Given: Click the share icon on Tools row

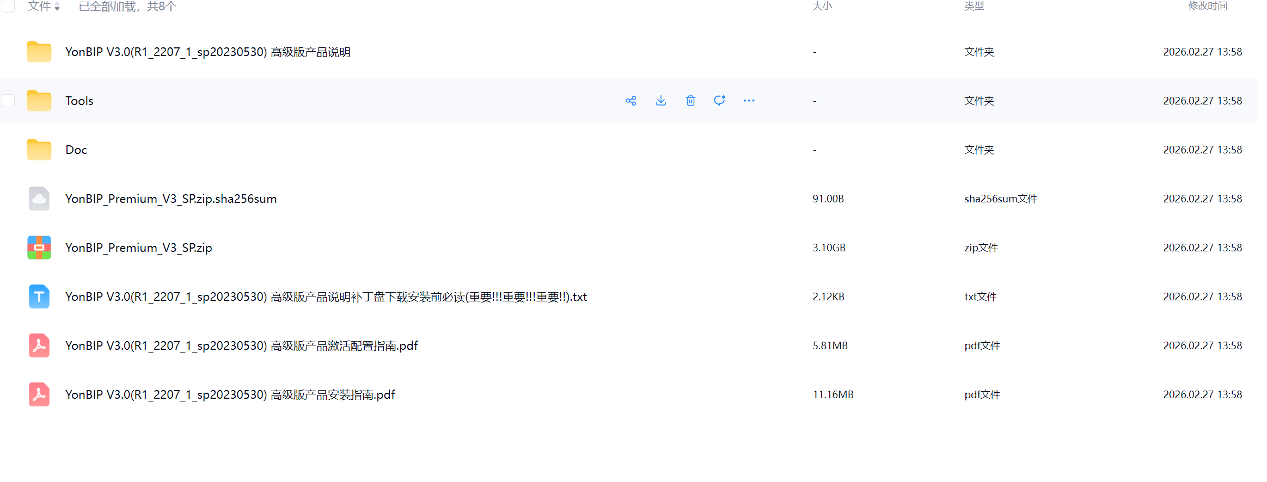Looking at the screenshot, I should (x=631, y=101).
